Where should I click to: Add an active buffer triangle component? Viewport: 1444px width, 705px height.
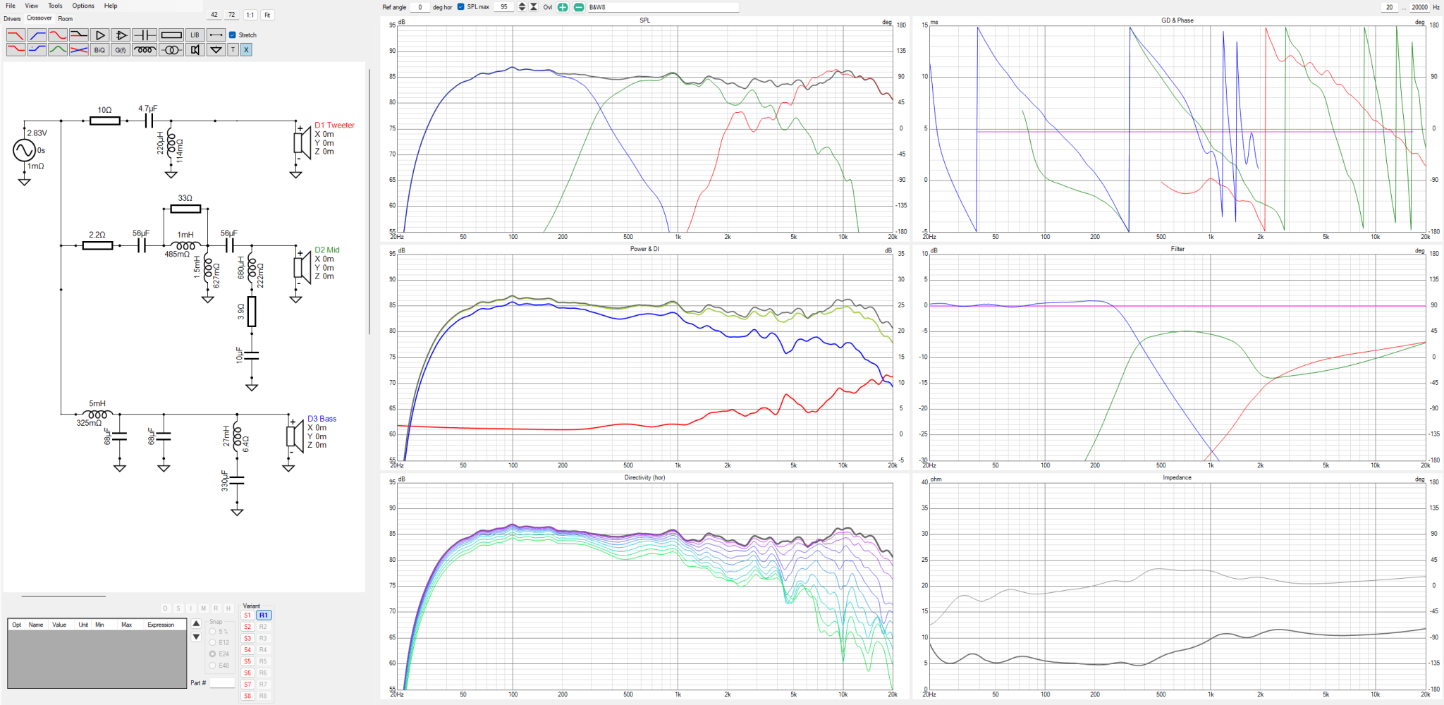pos(100,35)
